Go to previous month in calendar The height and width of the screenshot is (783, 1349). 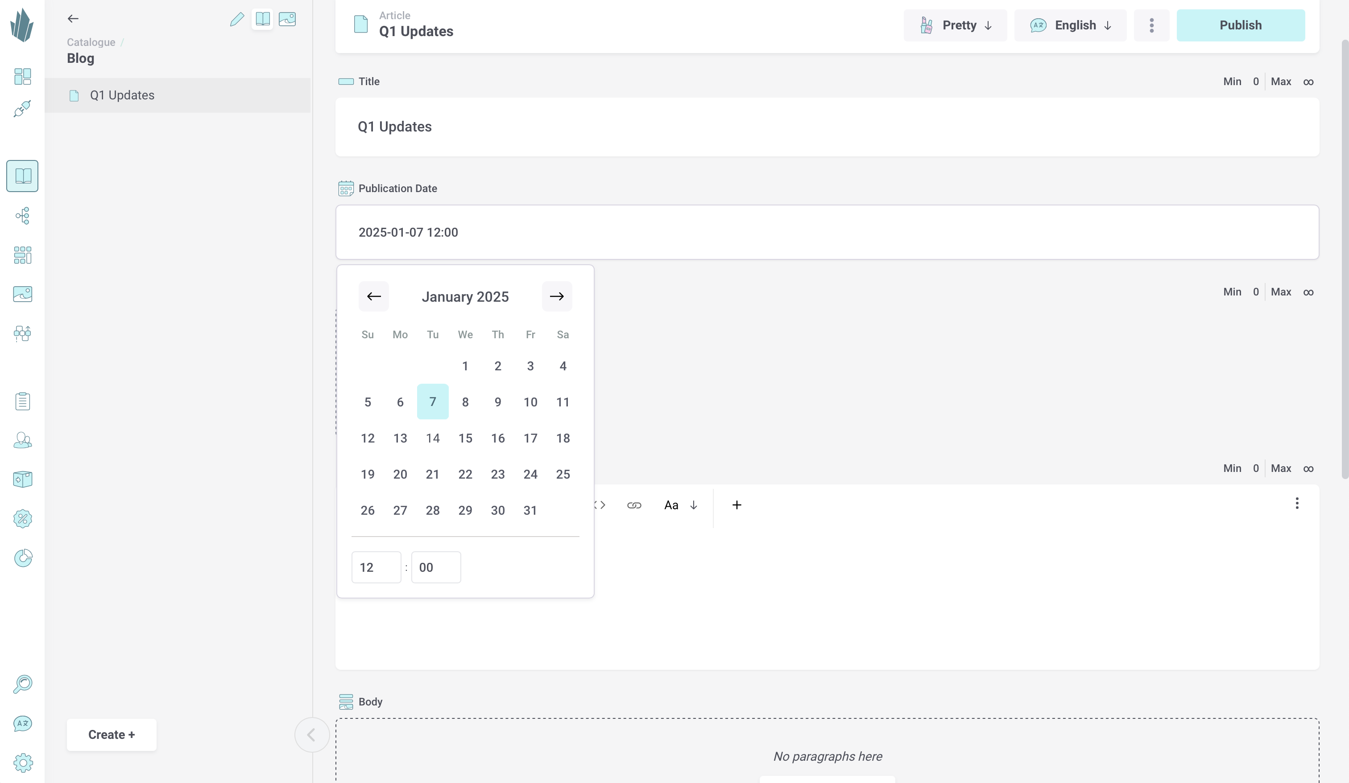(x=374, y=296)
